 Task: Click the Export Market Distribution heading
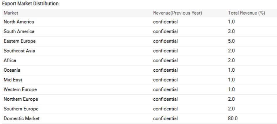click(31, 4)
